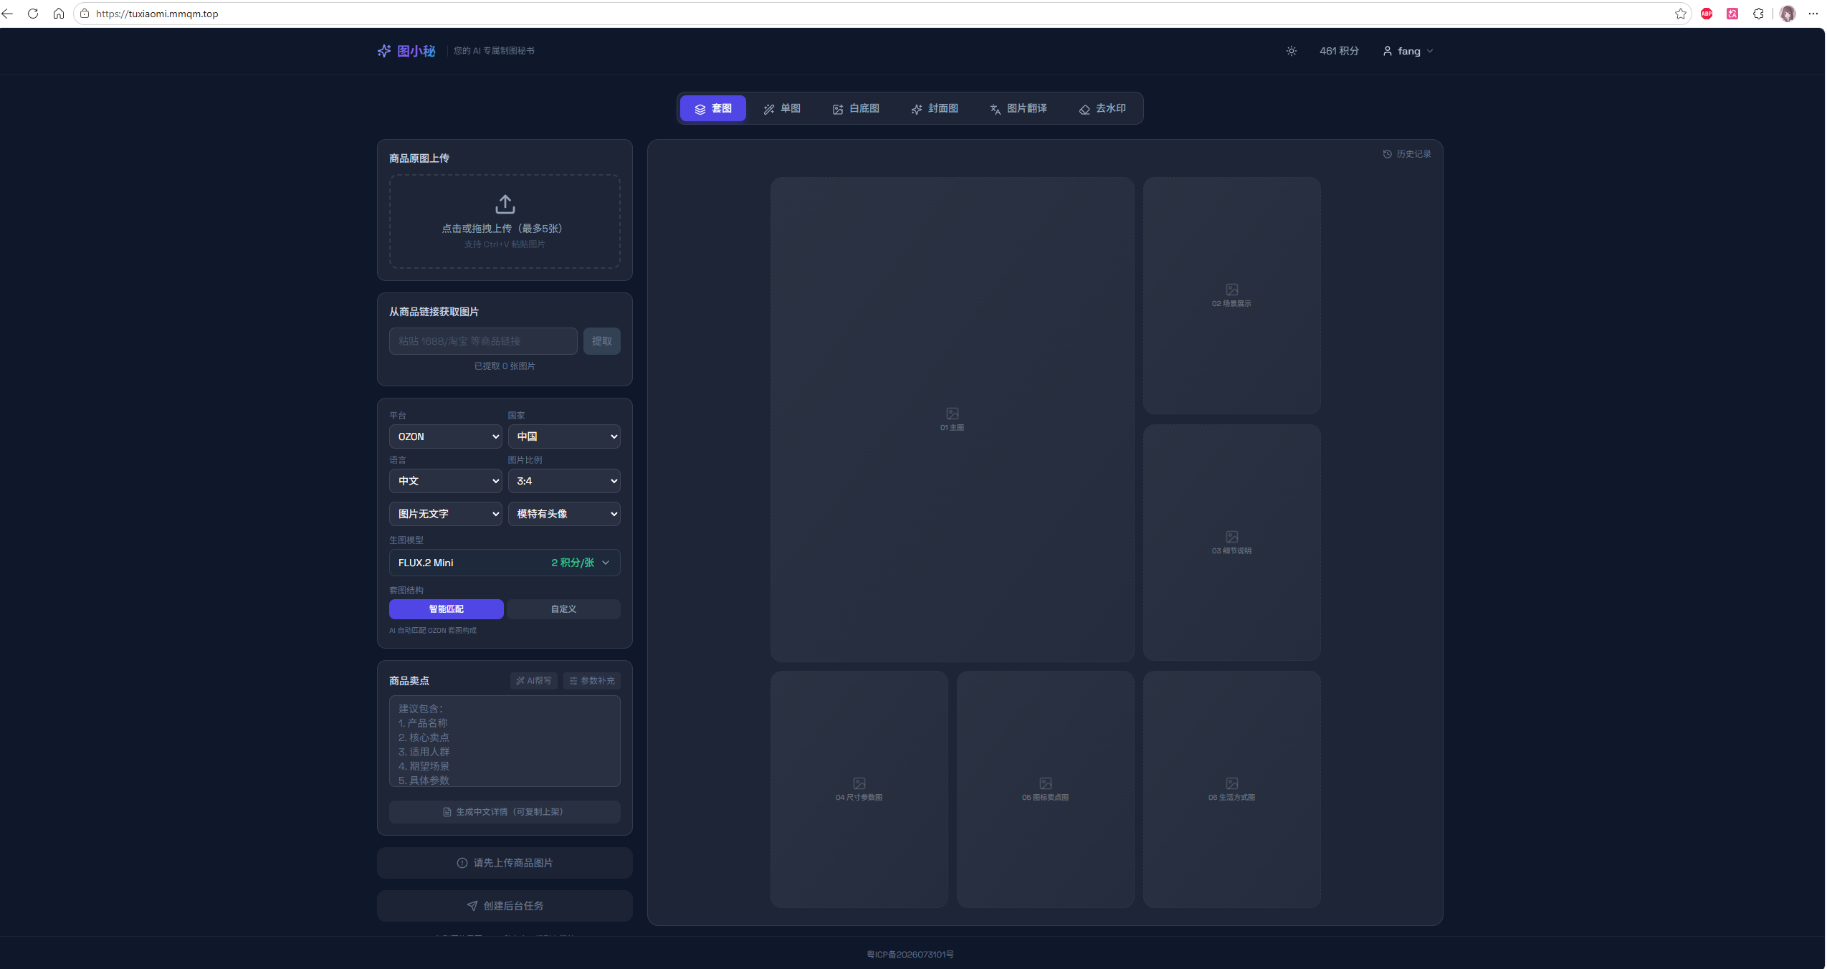The width and height of the screenshot is (1827, 969).
Task: Click the browser address bar URL
Action: [x=157, y=14]
